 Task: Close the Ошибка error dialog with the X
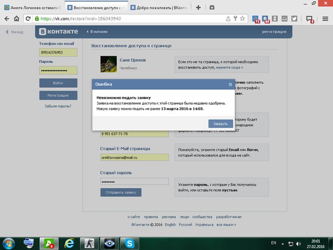pos(230,84)
